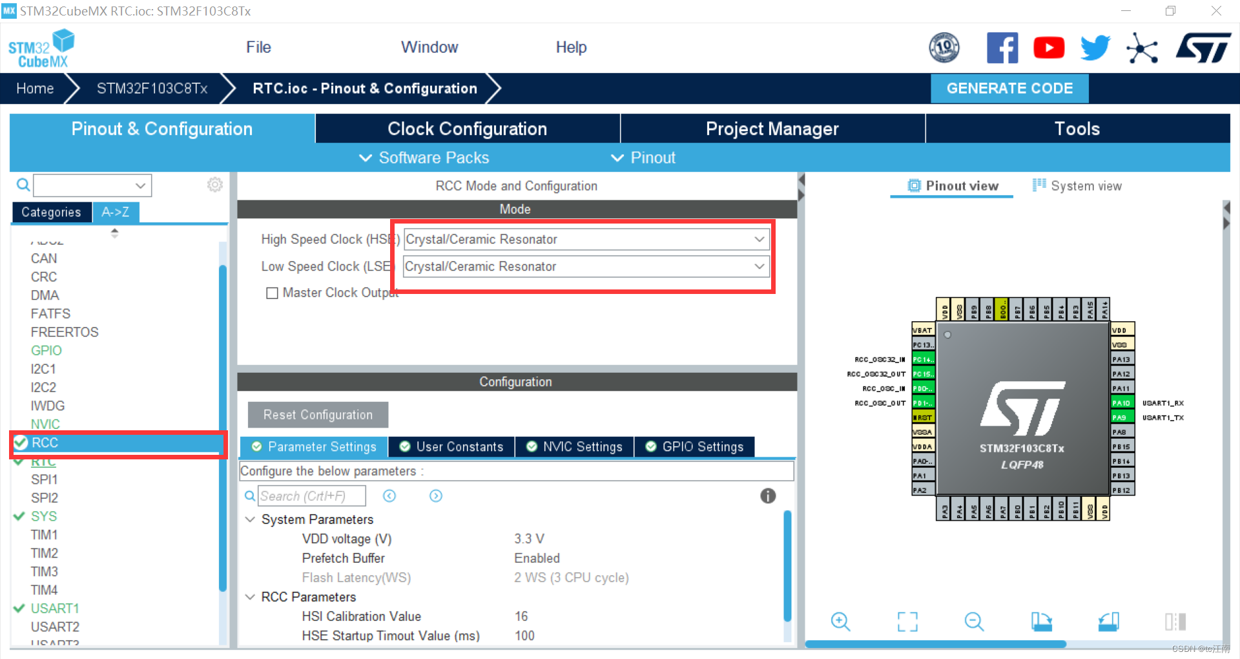Switch to A->Z sorting tab
The image size is (1240, 659).
116,212
